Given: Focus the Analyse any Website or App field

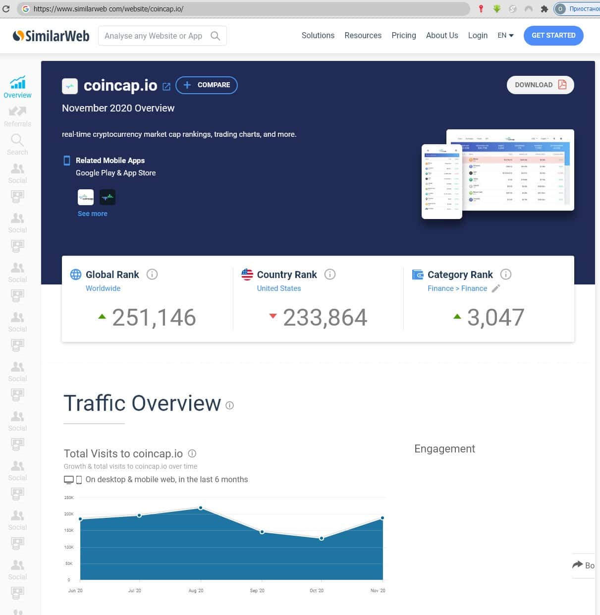Looking at the screenshot, I should click(x=162, y=36).
